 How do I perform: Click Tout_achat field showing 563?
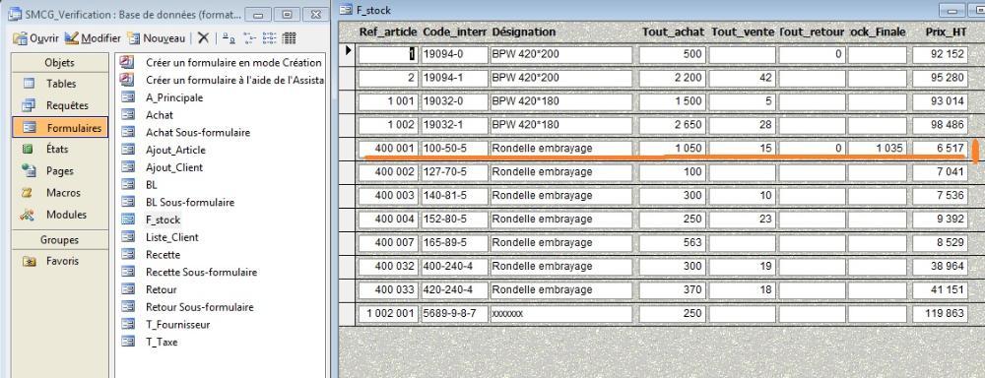click(x=672, y=243)
